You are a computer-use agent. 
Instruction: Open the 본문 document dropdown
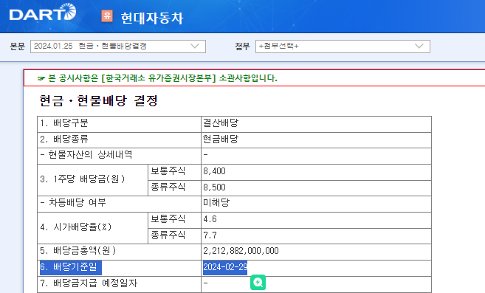tap(118, 46)
